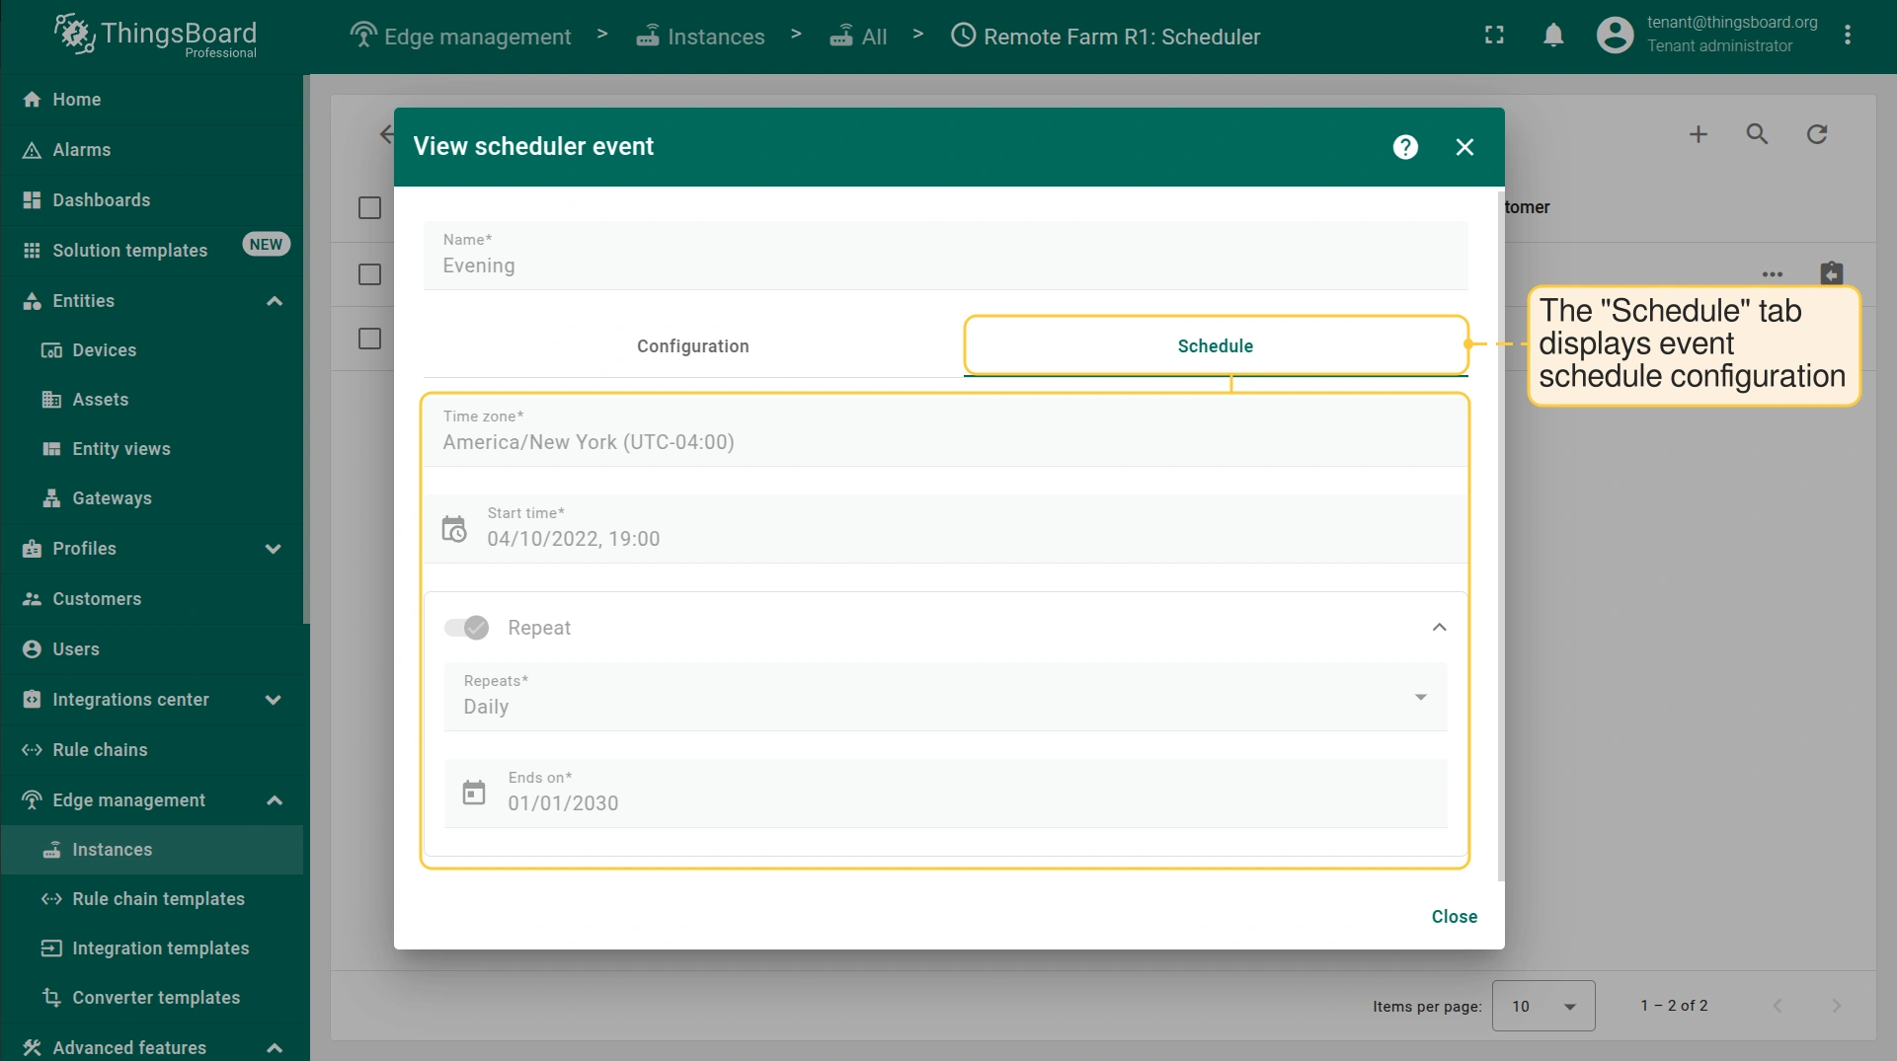The height and width of the screenshot is (1061, 1897).
Task: Click the Start time calendar clock icon
Action: (454, 529)
